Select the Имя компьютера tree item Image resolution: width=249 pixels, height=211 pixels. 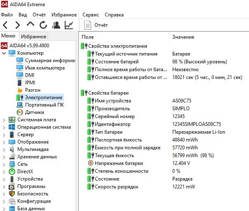(x=45, y=68)
